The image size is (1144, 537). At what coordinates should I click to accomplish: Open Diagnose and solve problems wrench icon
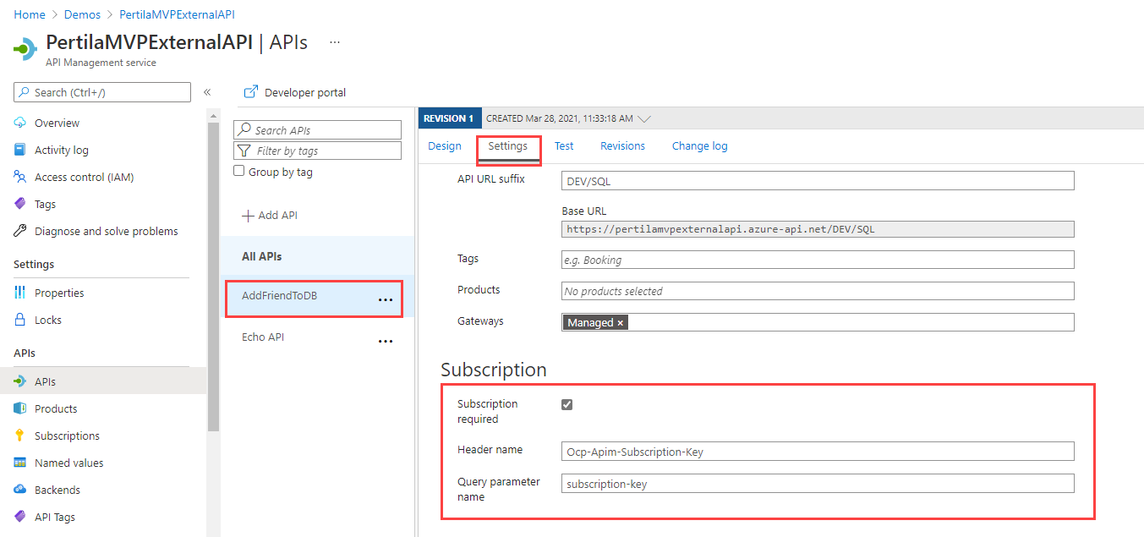(20, 231)
